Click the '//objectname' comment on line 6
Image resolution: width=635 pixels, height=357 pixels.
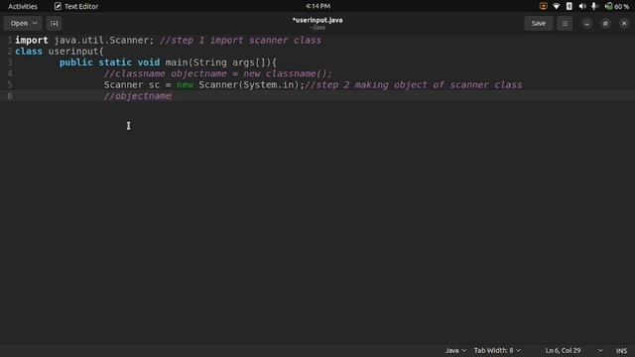point(138,96)
